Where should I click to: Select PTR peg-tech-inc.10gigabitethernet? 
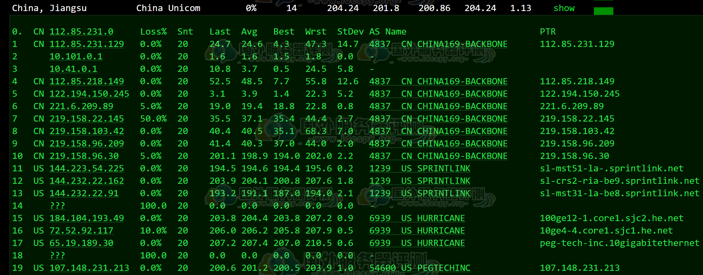tap(620, 243)
